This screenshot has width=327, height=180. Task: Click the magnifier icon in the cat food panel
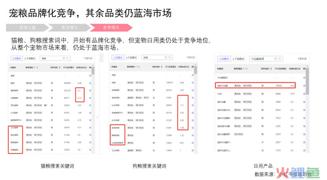68,58
